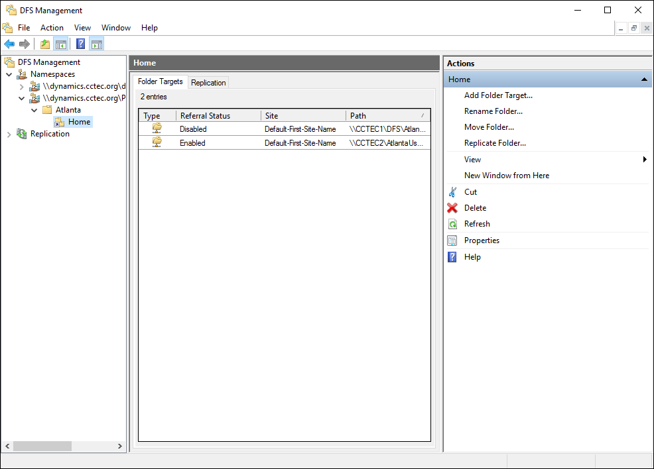Screen dimensions: 654x469
Task: Click the tree pane horizontal scrollbar
Action: click(42, 446)
